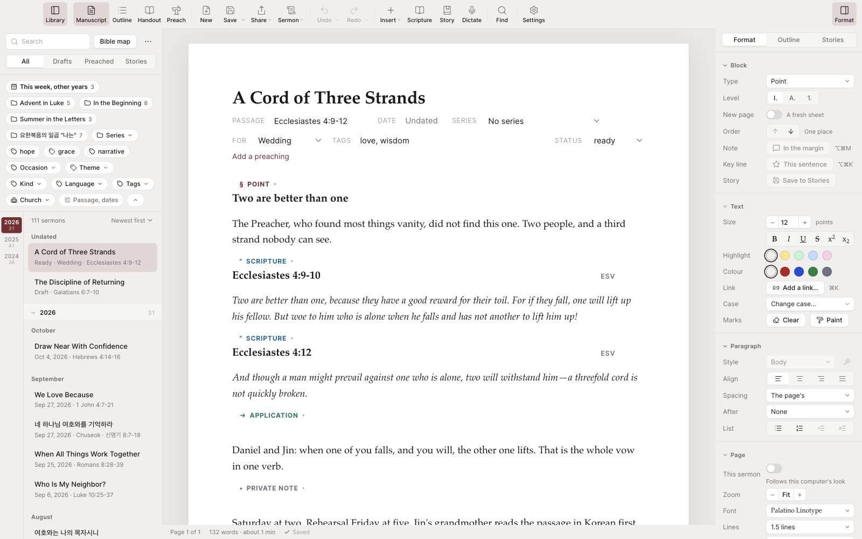Switch to the Stories panel tab
Image resolution: width=862 pixels, height=539 pixels.
tap(832, 40)
